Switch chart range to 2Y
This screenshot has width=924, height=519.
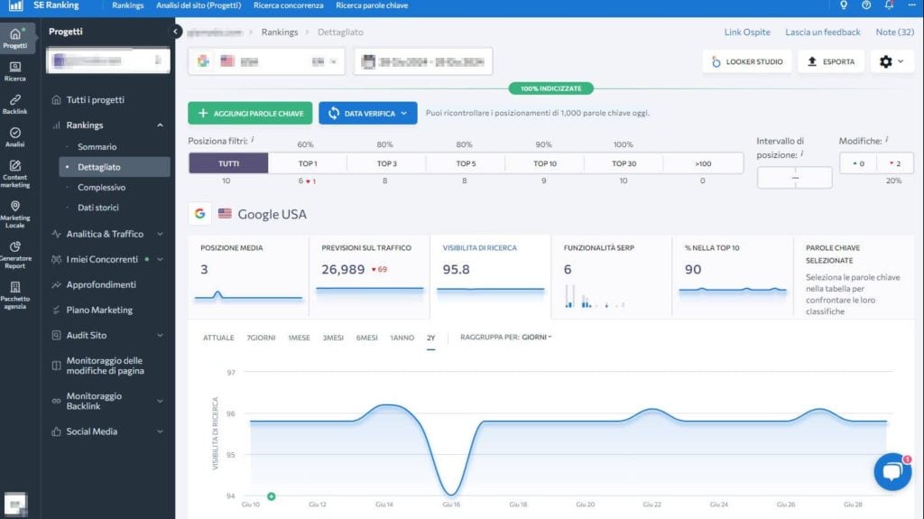click(x=430, y=338)
